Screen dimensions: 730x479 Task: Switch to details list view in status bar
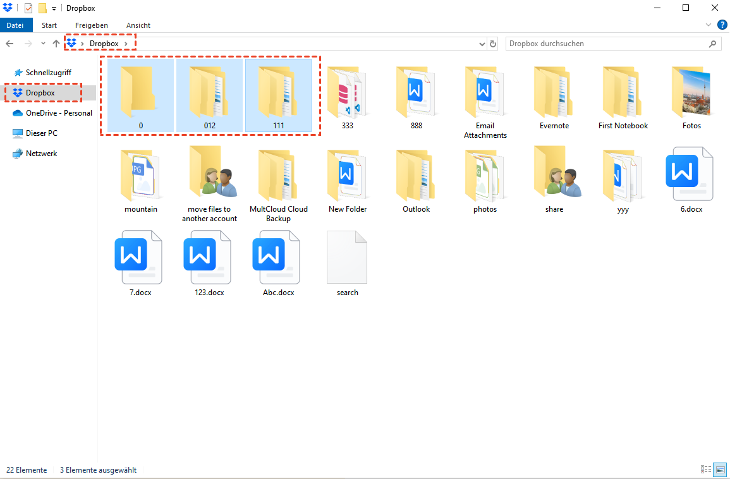coord(706,470)
